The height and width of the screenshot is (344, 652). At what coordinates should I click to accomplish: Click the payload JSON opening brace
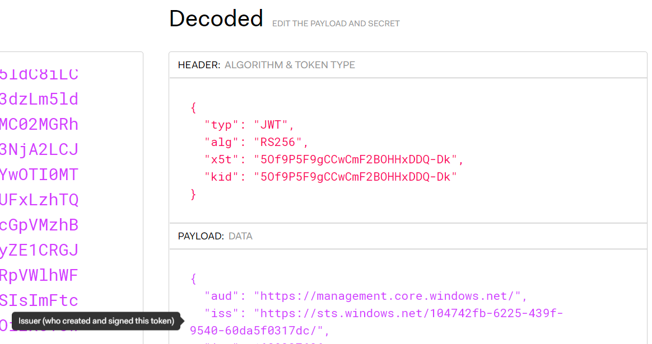[193, 279]
